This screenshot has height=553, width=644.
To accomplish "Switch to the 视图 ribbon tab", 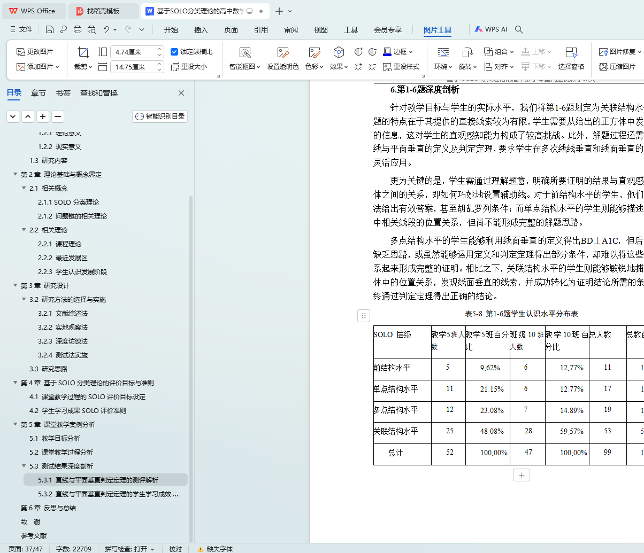I will pos(321,30).
